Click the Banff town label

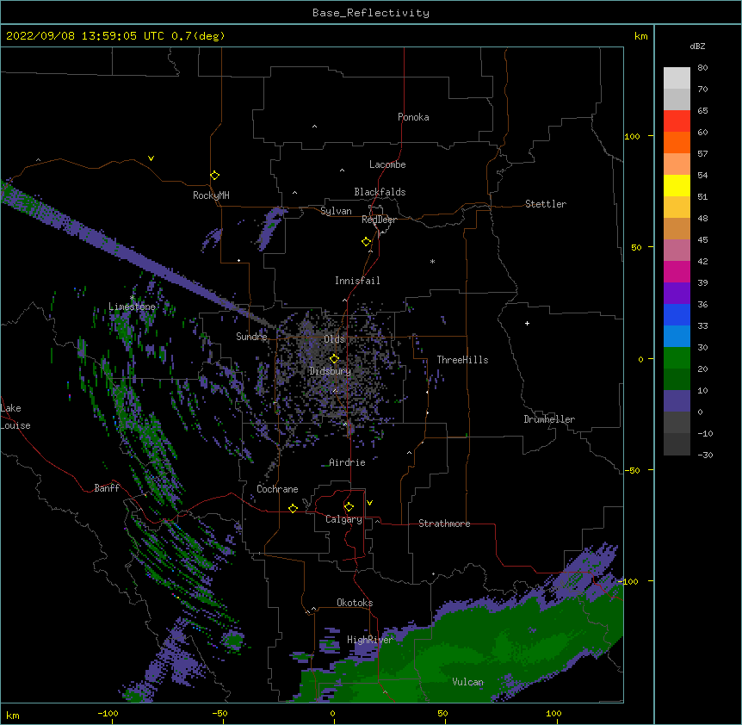click(107, 488)
